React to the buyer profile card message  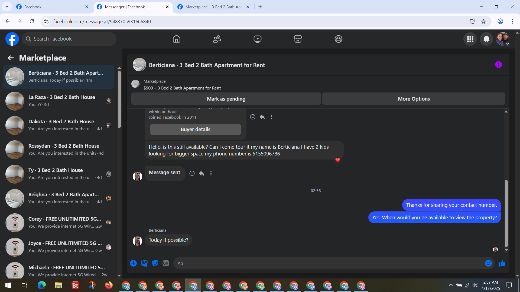tap(253, 117)
